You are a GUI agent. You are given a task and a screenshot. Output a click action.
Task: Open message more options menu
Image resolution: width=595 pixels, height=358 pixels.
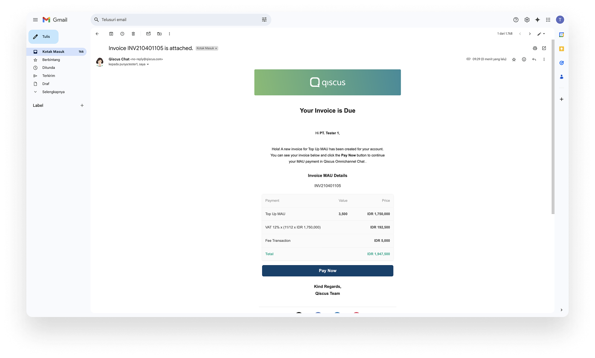point(544,59)
